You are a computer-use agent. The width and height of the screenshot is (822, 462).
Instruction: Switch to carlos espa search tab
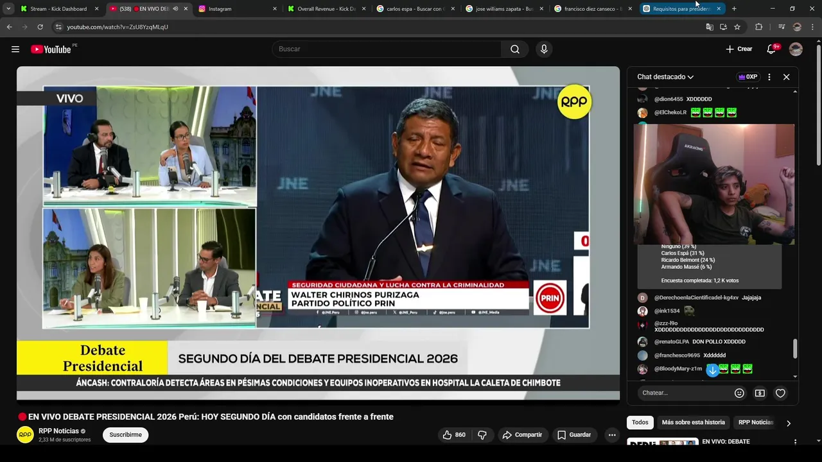pyautogui.click(x=415, y=9)
